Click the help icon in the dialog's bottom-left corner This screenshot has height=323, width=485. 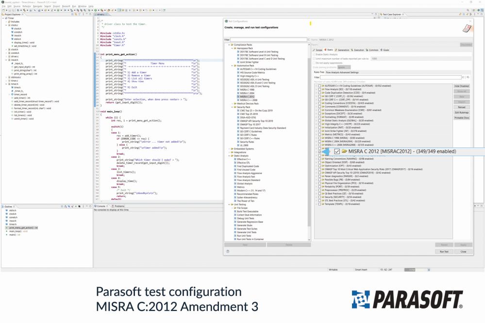(x=228, y=251)
